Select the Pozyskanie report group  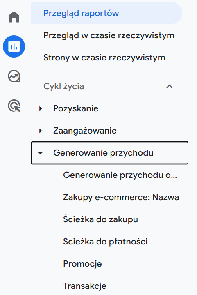tap(76, 108)
